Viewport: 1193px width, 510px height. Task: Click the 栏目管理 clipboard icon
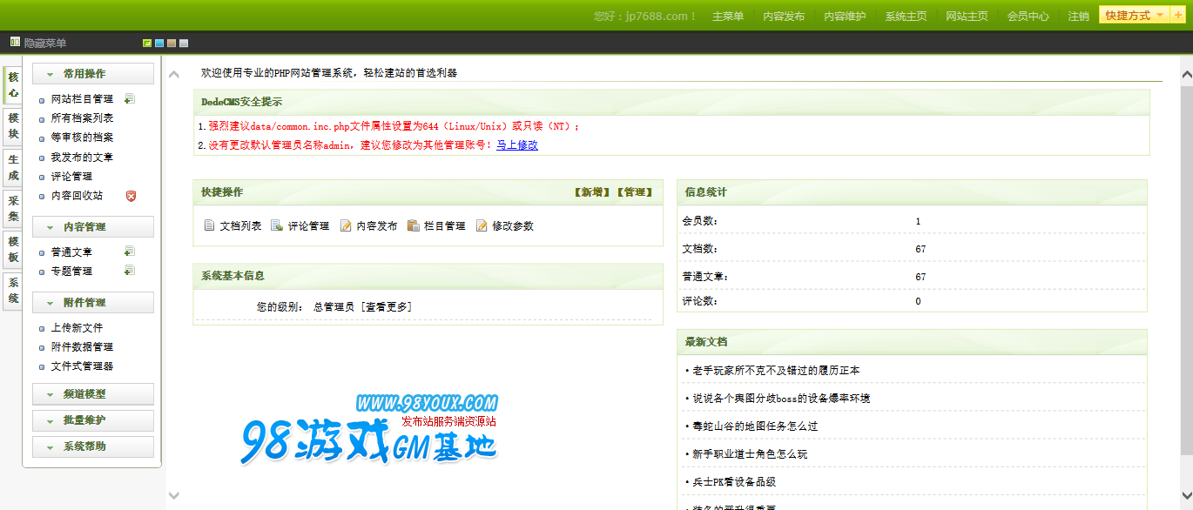point(414,226)
